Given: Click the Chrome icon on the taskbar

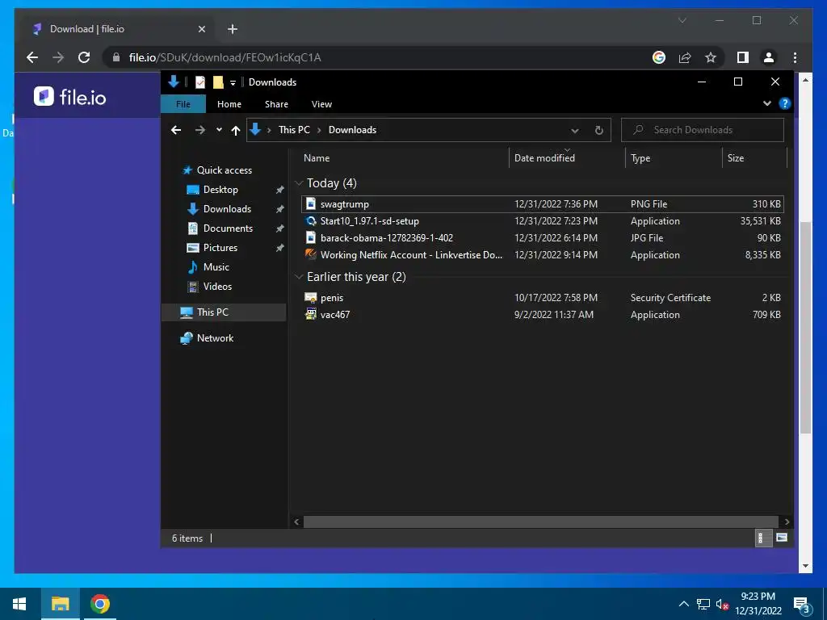Looking at the screenshot, I should pyautogui.click(x=99, y=604).
